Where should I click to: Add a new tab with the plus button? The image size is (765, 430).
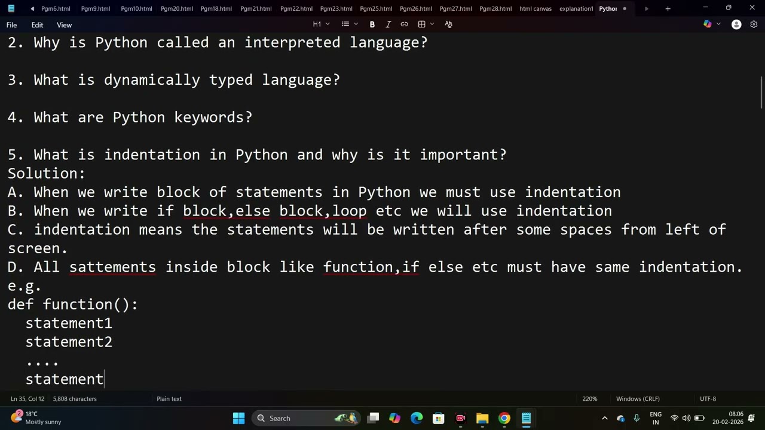[x=668, y=8]
